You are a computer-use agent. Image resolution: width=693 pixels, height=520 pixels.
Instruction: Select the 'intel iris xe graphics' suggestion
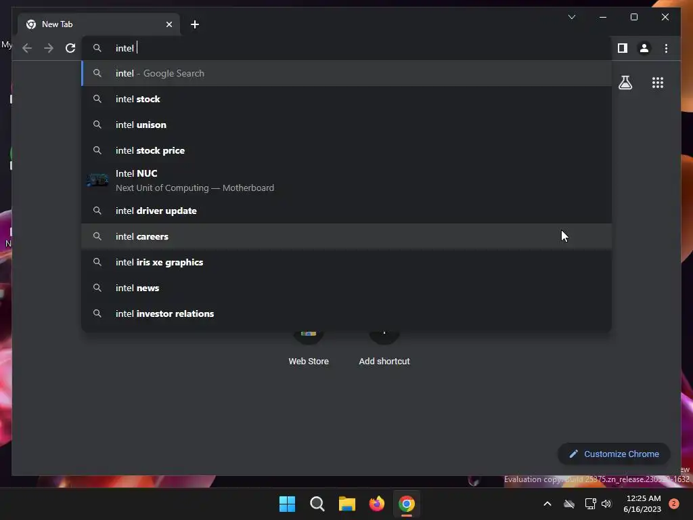point(346,262)
